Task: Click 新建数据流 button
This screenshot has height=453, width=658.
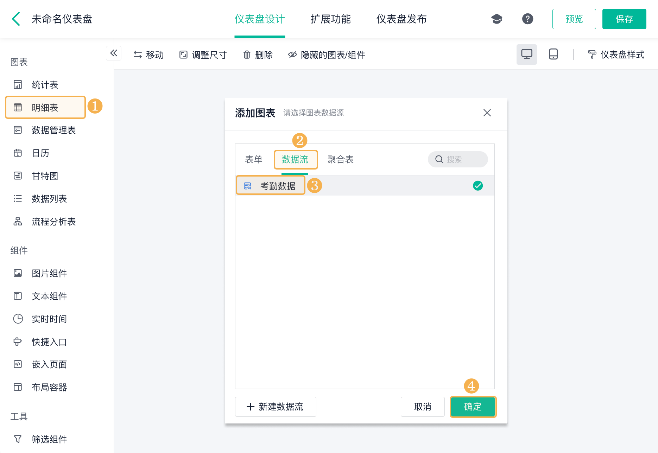Action: point(276,407)
